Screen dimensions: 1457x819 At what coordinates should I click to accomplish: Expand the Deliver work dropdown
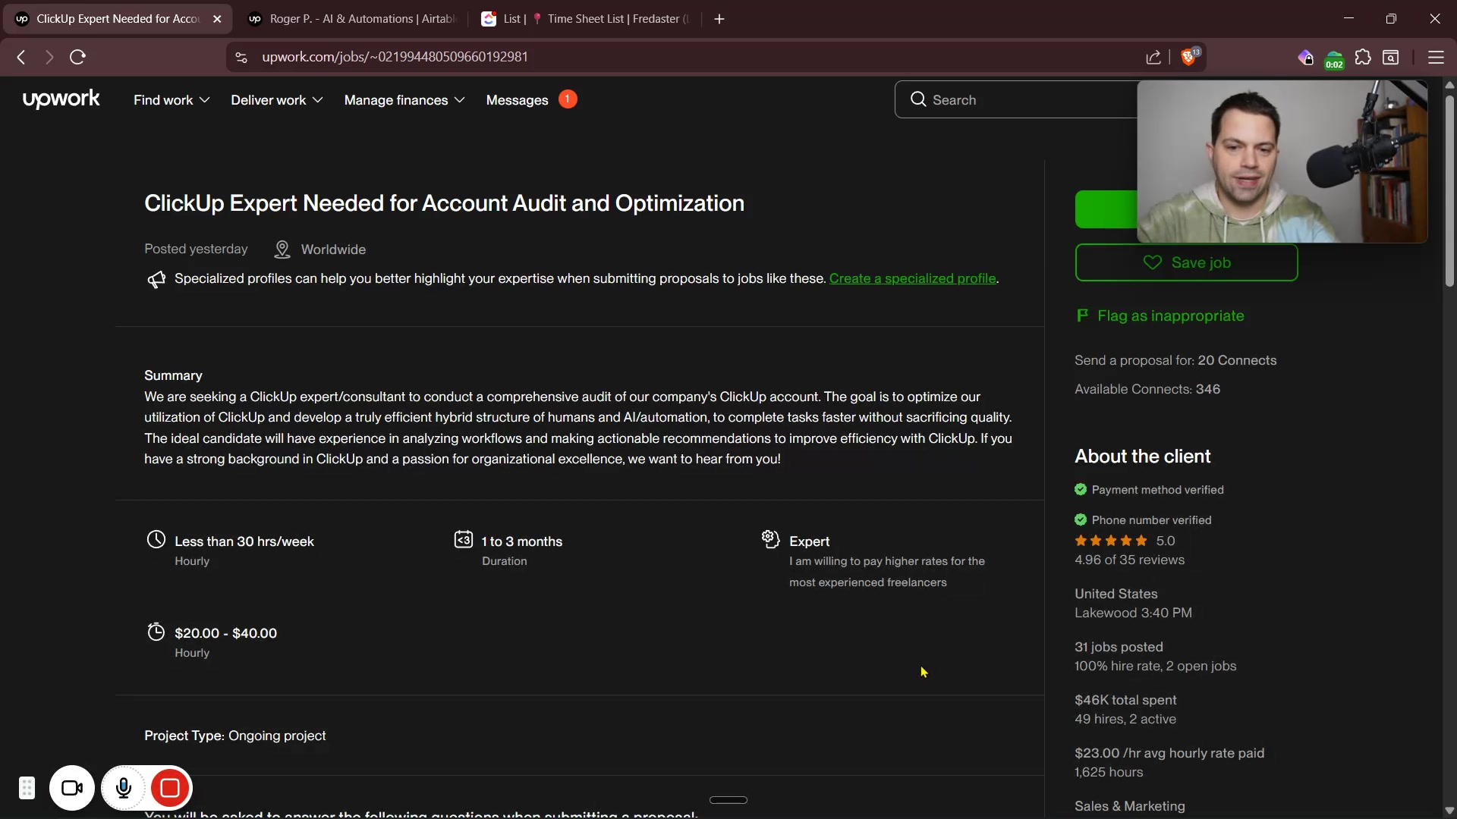276,100
